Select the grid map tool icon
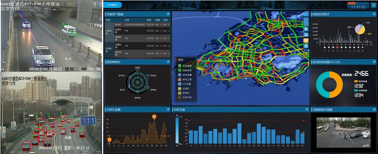This screenshot has width=378, height=154. 306,34
